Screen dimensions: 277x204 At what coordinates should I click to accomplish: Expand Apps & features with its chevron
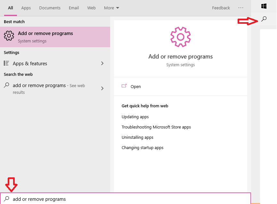pyautogui.click(x=102, y=63)
